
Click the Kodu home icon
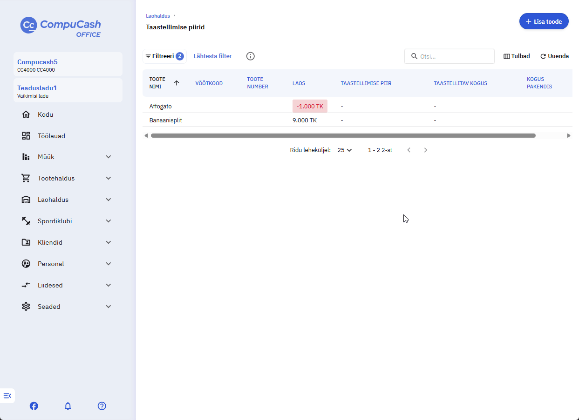tap(26, 114)
